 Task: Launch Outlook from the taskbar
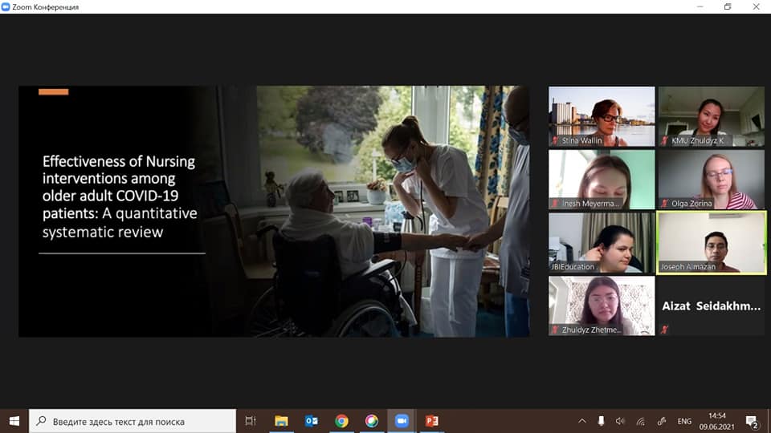click(311, 421)
